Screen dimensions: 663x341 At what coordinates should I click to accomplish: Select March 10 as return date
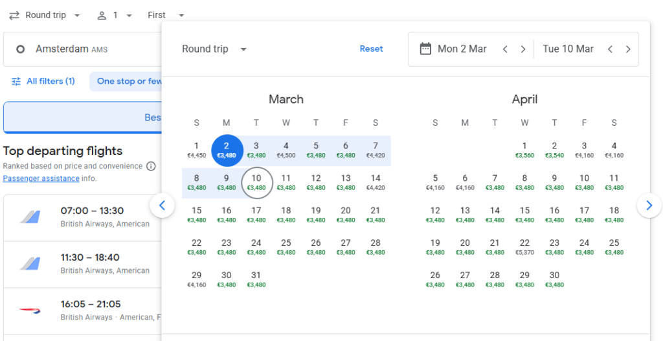[x=256, y=183]
